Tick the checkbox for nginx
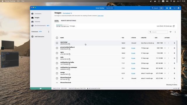Image resolution: width=187 pixels, height=105 pixels. 57,53
